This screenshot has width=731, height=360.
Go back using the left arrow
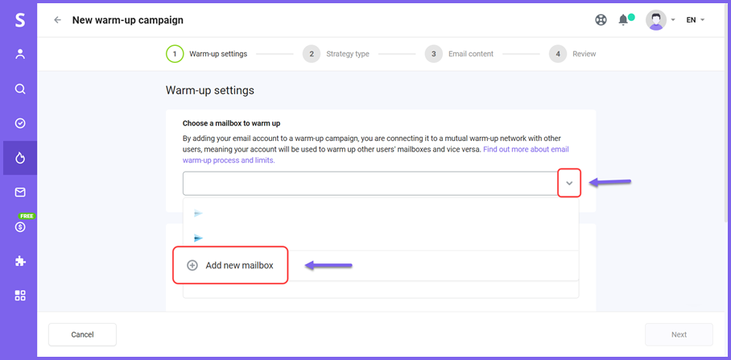(x=57, y=20)
